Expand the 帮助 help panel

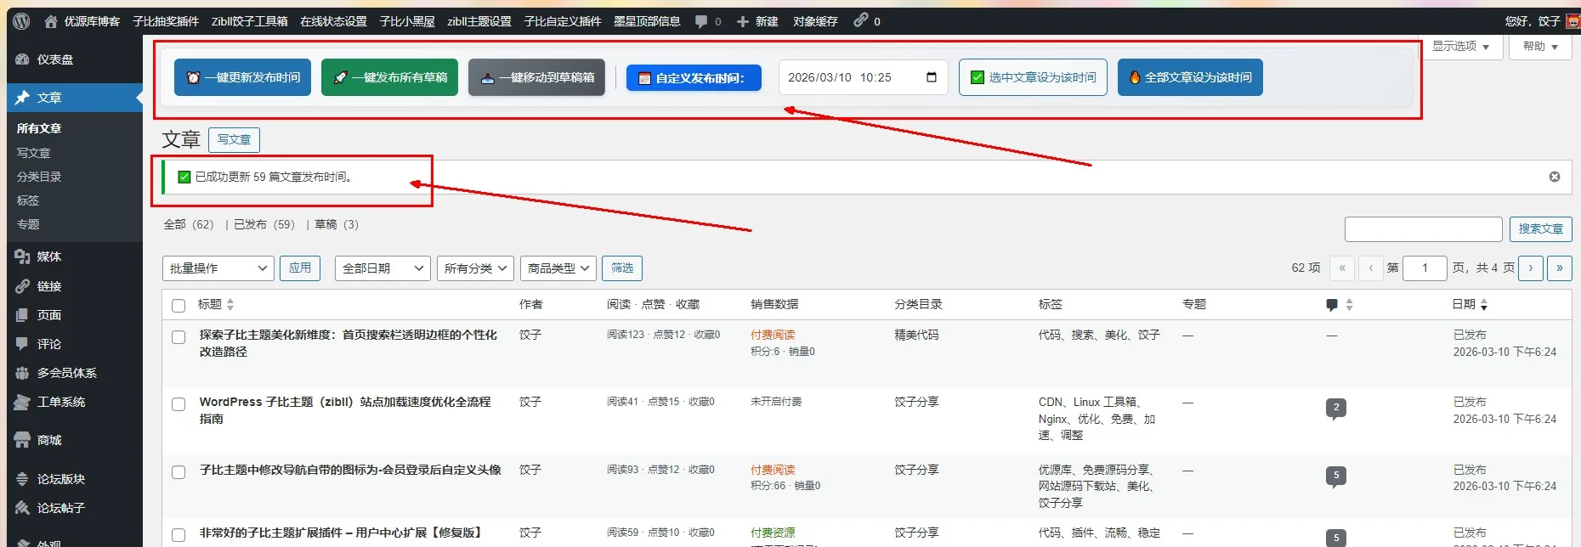pyautogui.click(x=1540, y=47)
